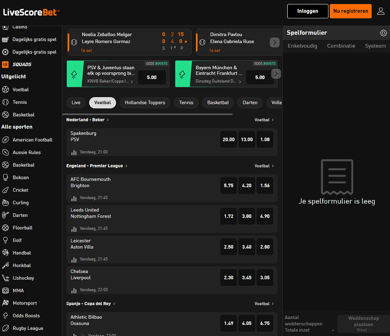The width and height of the screenshot is (390, 336).
Task: View stats icon for Leeds United match
Action: pyautogui.click(x=74, y=229)
